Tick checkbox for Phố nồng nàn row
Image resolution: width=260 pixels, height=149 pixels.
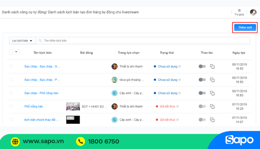click(11, 106)
